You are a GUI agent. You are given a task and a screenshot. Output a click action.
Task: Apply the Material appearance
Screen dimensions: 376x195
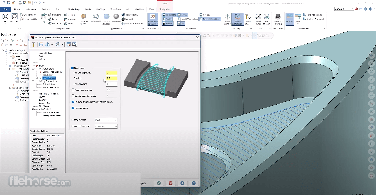pos(116,18)
